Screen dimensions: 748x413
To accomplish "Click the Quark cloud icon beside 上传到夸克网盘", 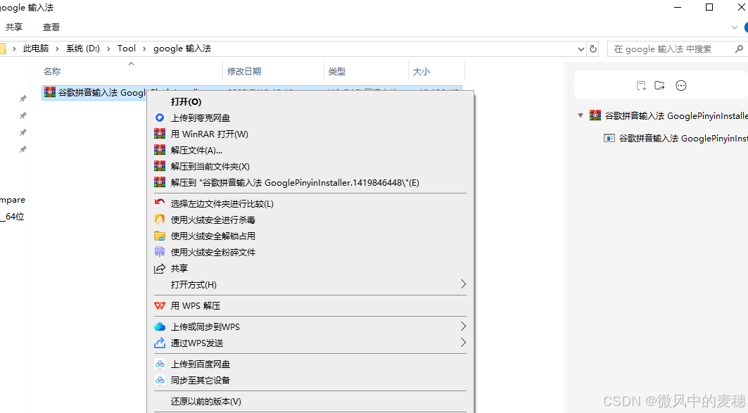I will [160, 117].
